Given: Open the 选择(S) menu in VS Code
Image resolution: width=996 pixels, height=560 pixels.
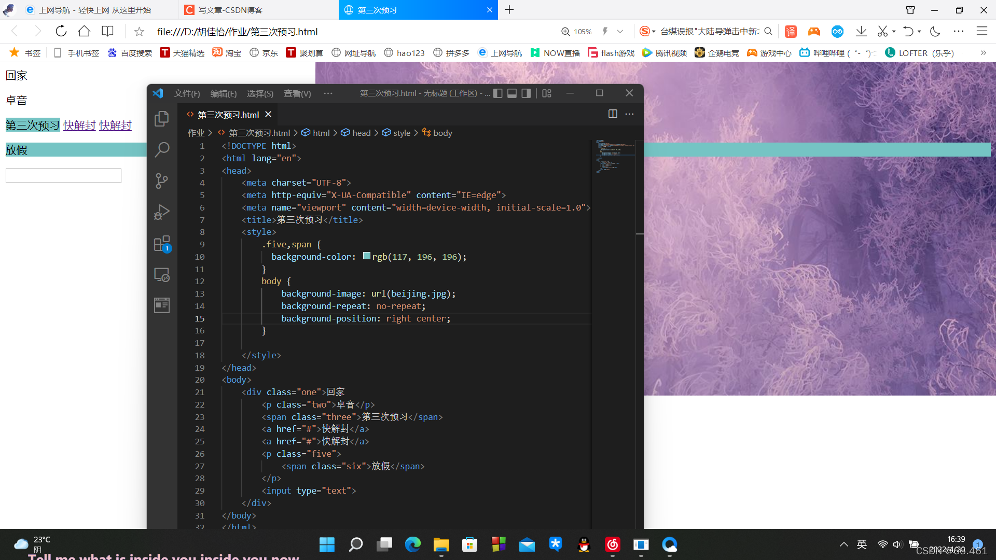Looking at the screenshot, I should 260,93.
